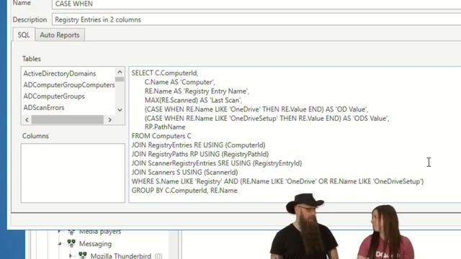461x259 pixels.
Task: Click the vertical scrollbar thumb in Tables list
Action: pyautogui.click(x=120, y=79)
